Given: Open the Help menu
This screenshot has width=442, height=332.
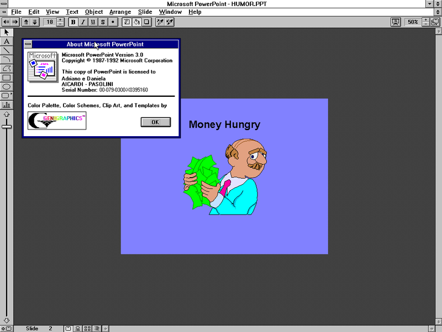Looking at the screenshot, I should (x=195, y=12).
